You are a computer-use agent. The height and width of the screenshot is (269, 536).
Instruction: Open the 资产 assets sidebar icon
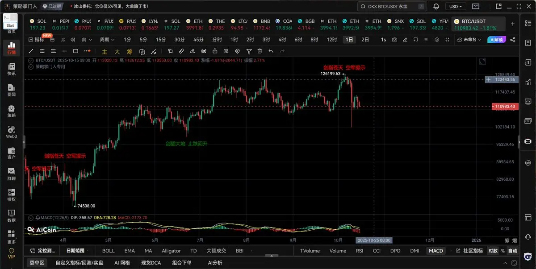pyautogui.click(x=12, y=153)
